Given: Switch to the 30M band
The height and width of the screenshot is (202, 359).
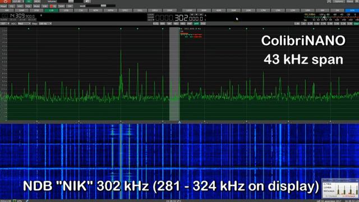Looking at the screenshot, I should 233,10.
